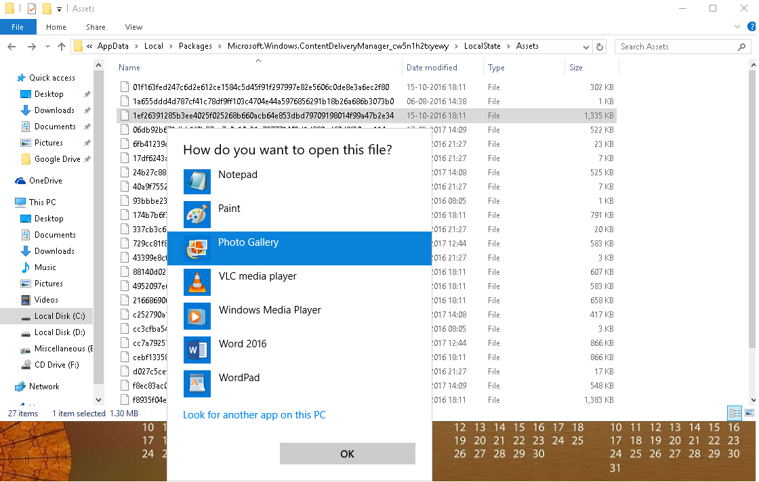Choose VLC media player to open the file
Image resolution: width=759 pixels, height=482 pixels.
[256, 276]
